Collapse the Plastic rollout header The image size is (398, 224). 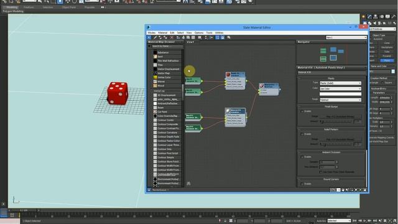click(x=331, y=78)
